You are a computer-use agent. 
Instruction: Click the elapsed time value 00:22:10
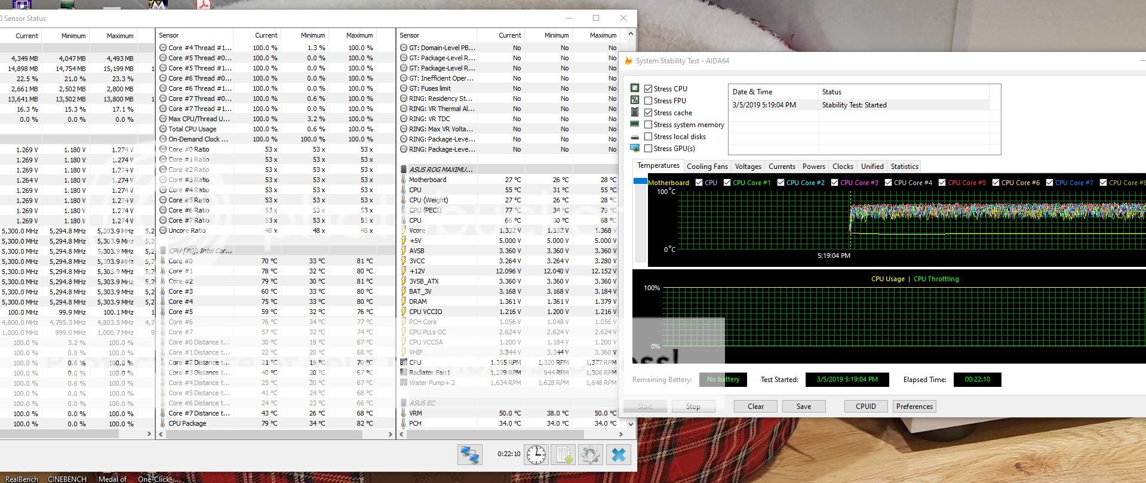tap(977, 380)
